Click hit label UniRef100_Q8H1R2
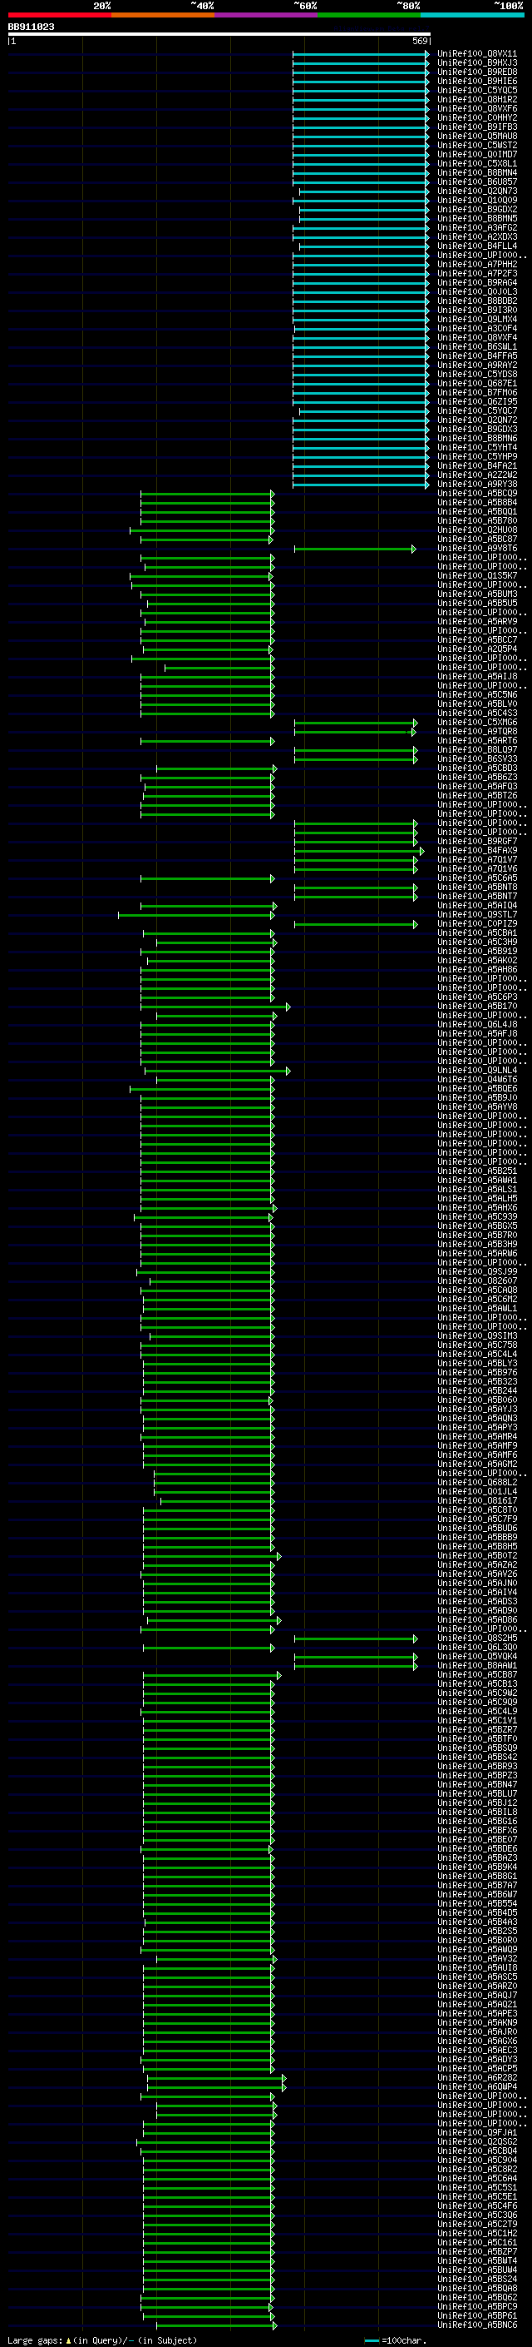The width and height of the screenshot is (532, 2347). tap(477, 99)
